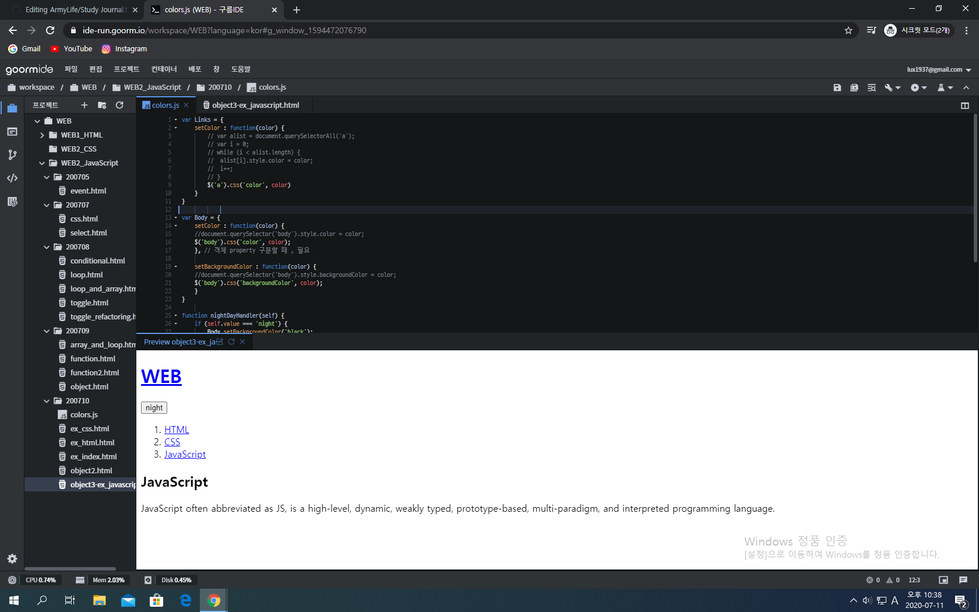This screenshot has height=612, width=979.
Task: Toggle the bottom panel layout icon
Action: click(943, 580)
